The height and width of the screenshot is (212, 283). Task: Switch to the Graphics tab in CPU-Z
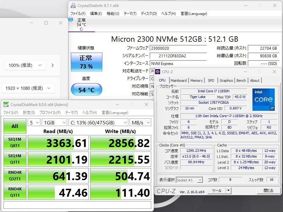tap(226, 81)
